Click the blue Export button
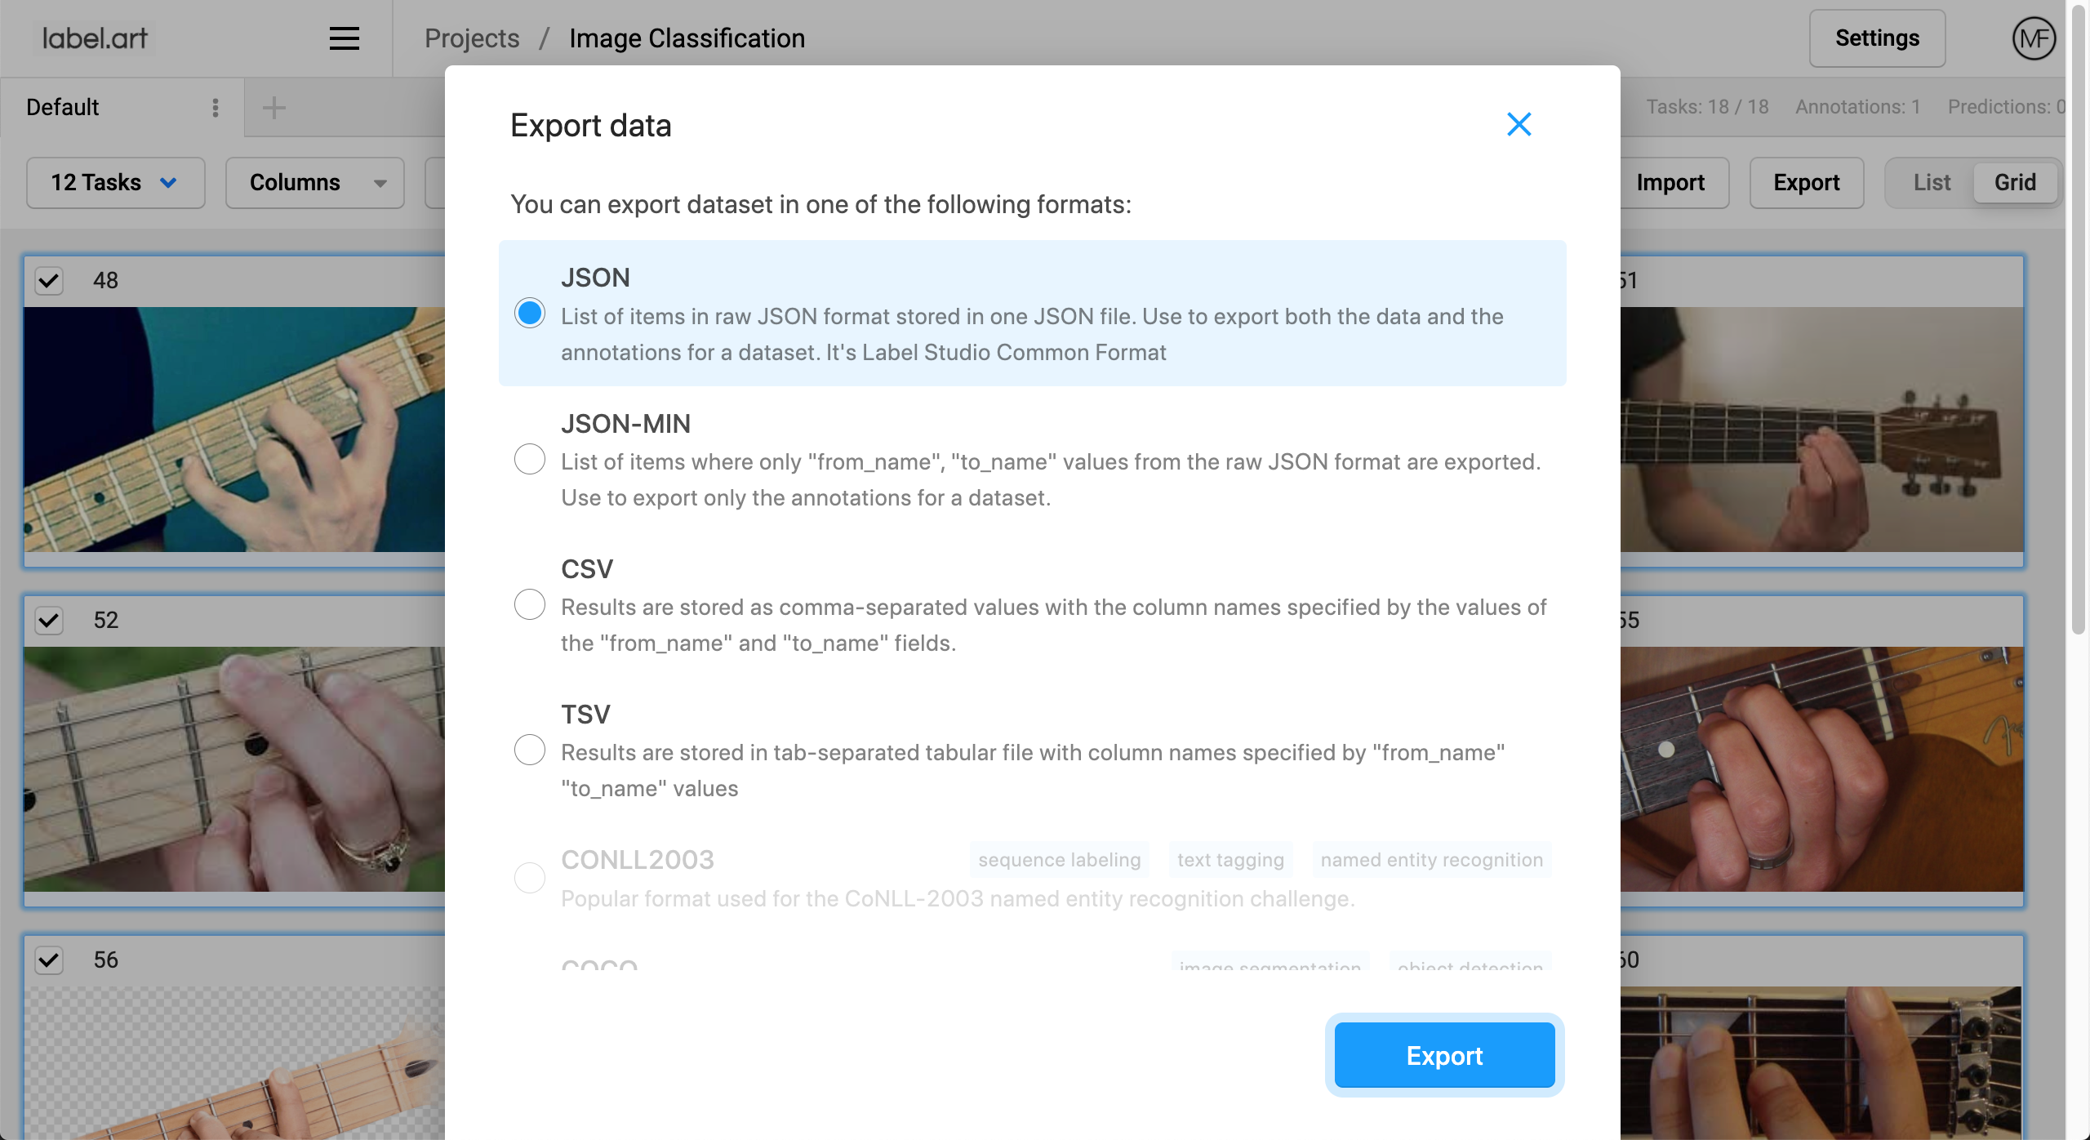 pos(1444,1055)
